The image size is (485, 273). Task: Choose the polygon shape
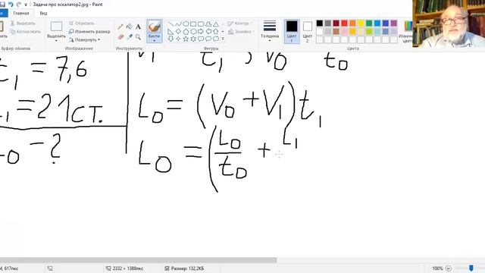pyautogui.click(x=208, y=24)
